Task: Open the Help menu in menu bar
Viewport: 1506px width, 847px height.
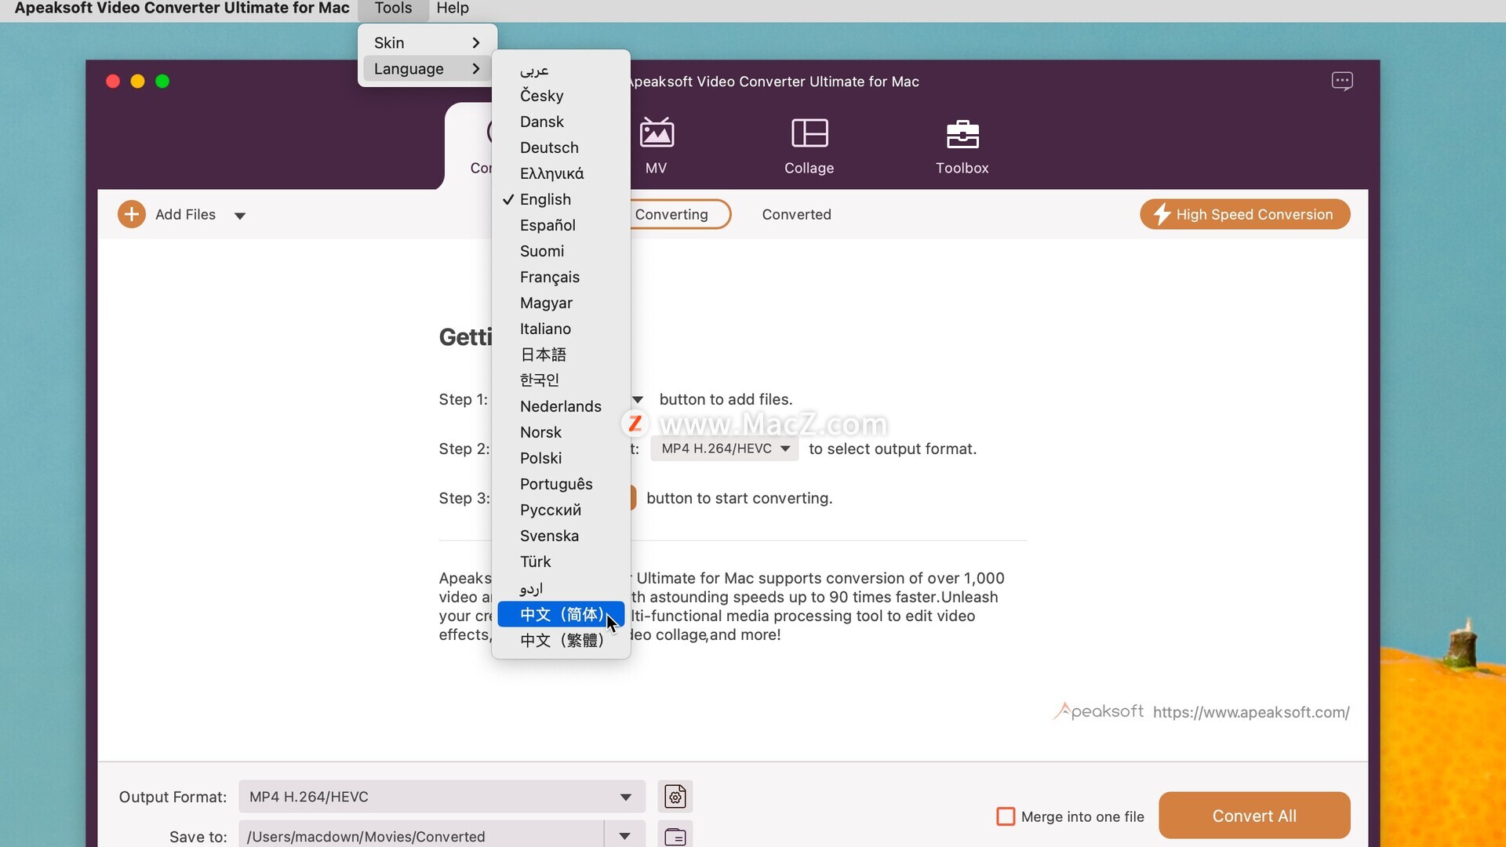Action: [x=453, y=9]
